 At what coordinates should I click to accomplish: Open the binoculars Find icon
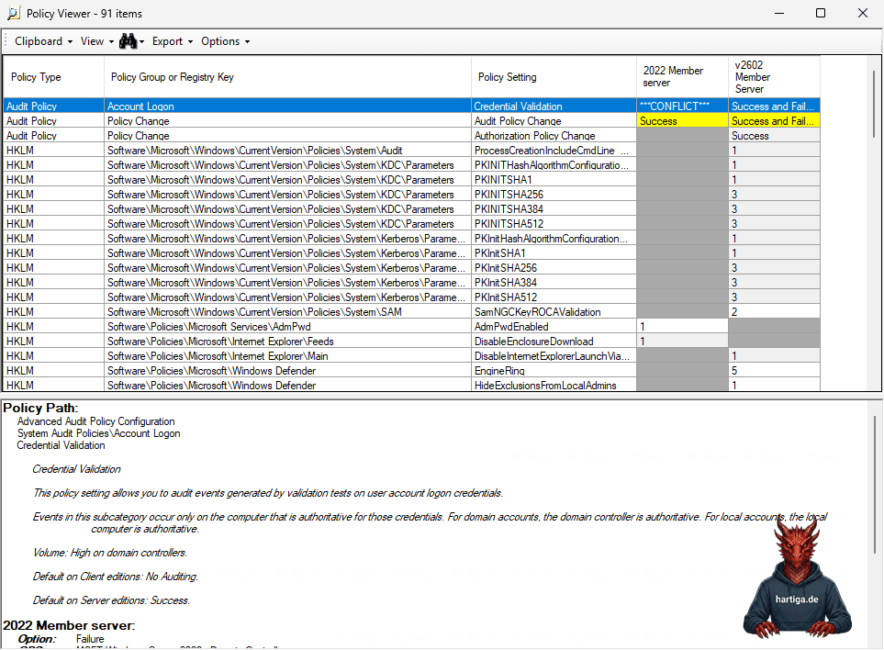tap(128, 41)
